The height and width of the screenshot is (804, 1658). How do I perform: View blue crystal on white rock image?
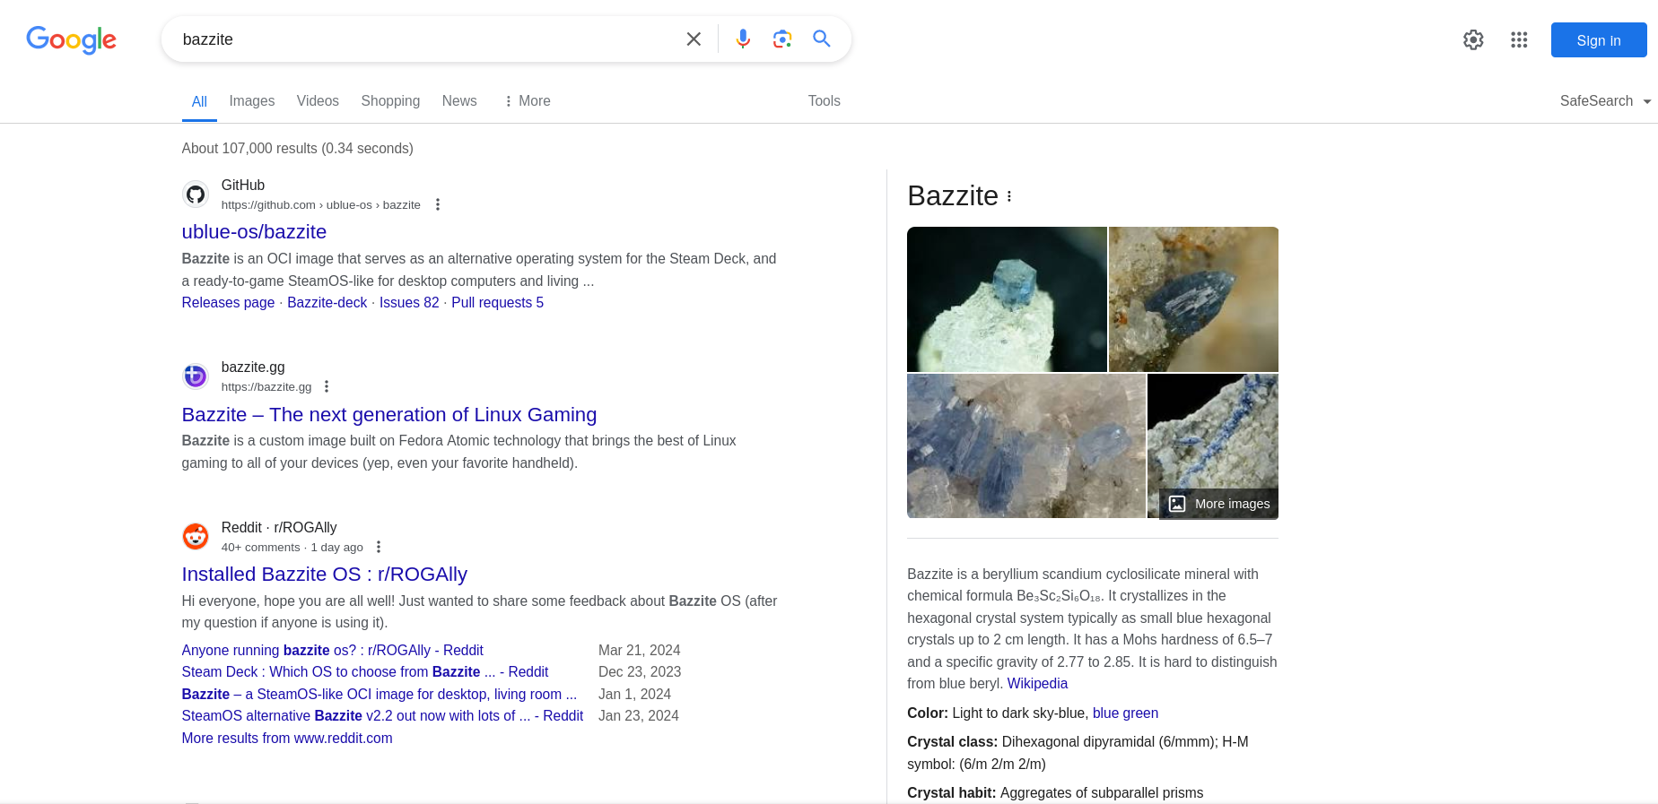click(1007, 299)
